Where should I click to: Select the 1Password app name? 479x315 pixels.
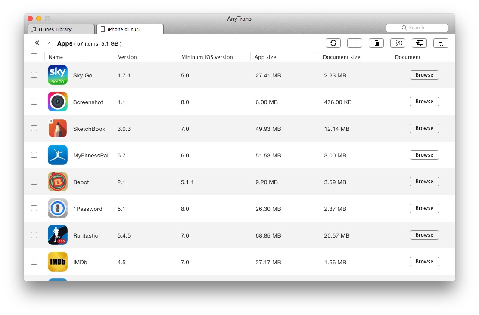click(x=88, y=209)
